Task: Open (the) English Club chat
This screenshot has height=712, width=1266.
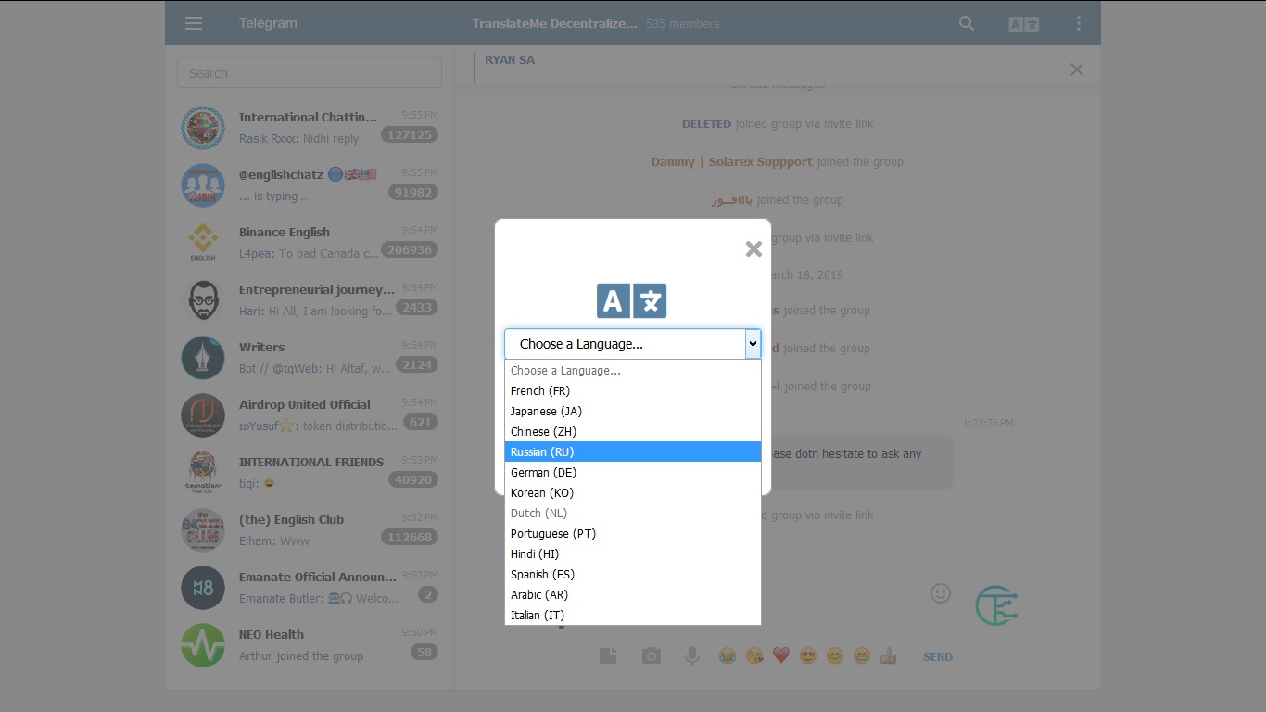Action: (x=310, y=530)
